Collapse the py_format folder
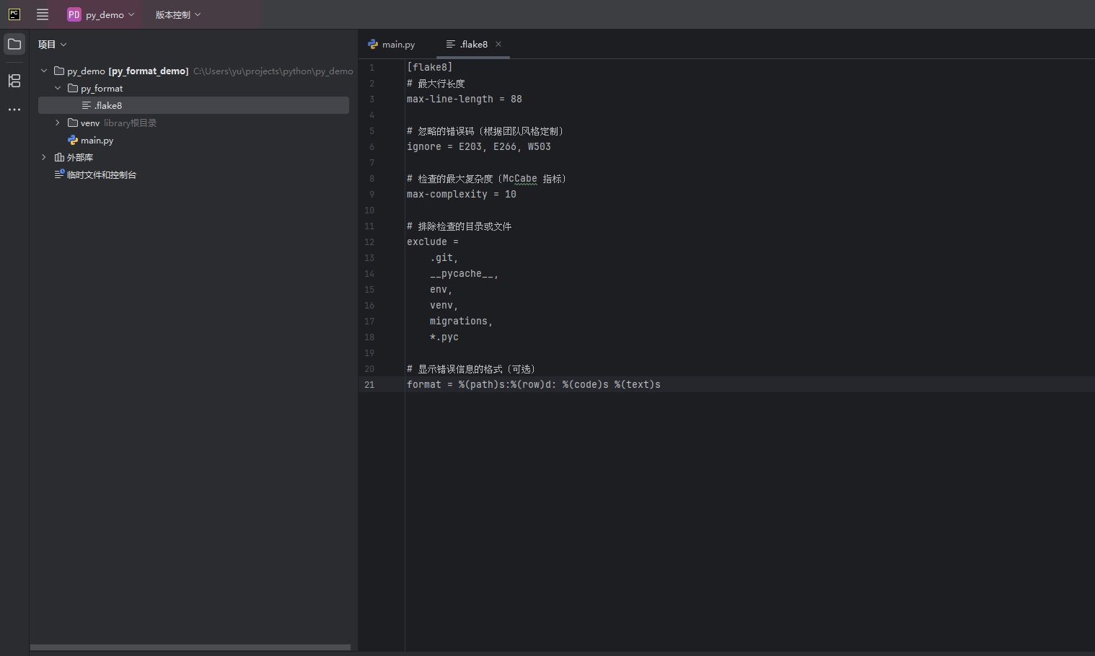Screen dimensions: 1095x656 pos(58,88)
